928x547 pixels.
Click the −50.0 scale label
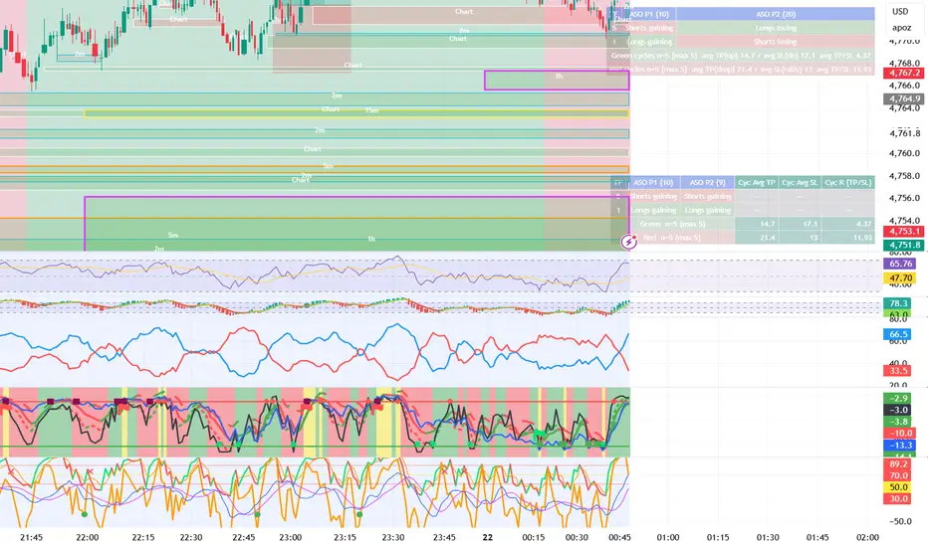point(898,521)
